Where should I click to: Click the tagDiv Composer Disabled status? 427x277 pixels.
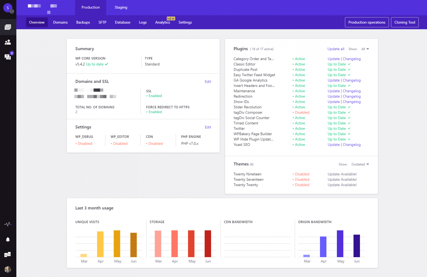pos(301,112)
